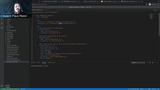Image resolution: width=160 pixels, height=90 pixels.
Task: Click the notifications bell in status bar
Action: [x=158, y=89]
